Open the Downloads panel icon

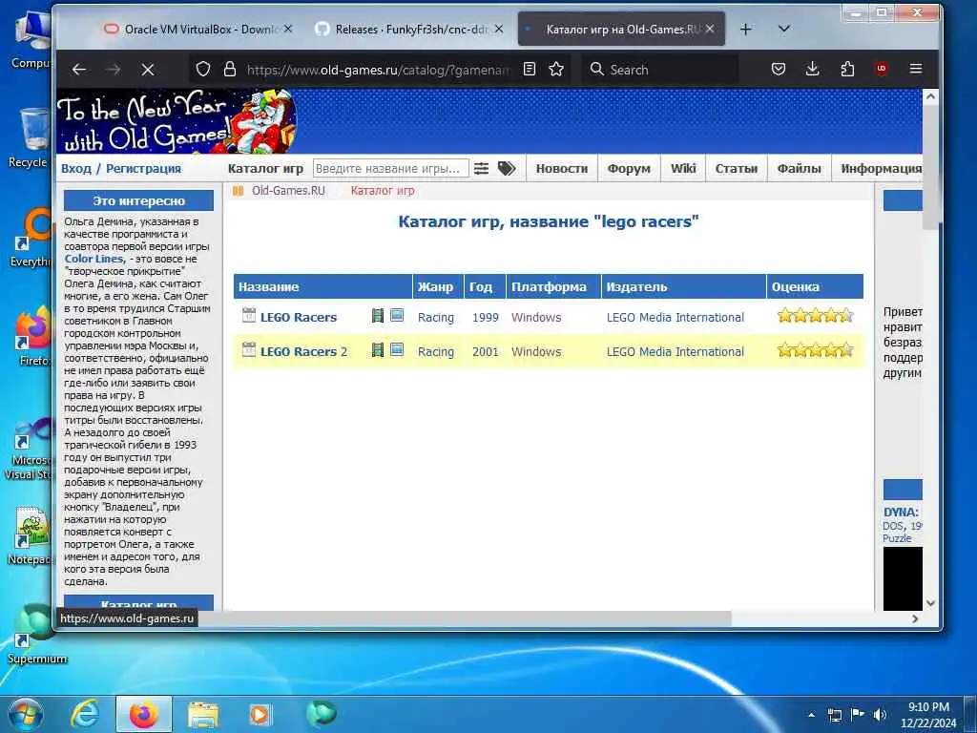click(813, 69)
